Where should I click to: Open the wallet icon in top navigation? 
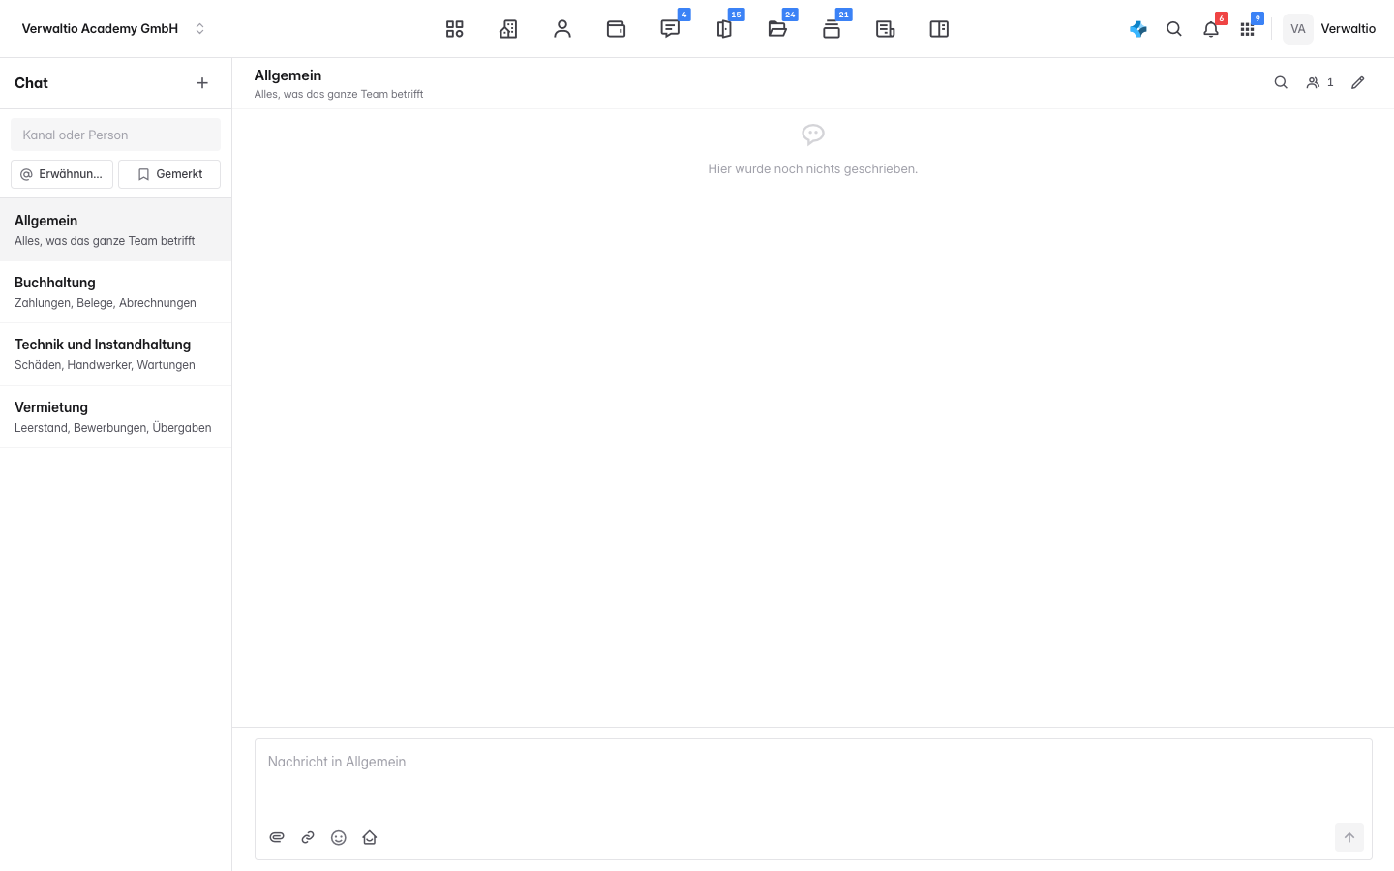[x=616, y=29]
